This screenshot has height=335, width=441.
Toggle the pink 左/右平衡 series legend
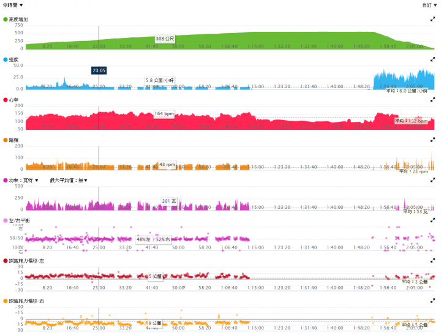coord(17,221)
